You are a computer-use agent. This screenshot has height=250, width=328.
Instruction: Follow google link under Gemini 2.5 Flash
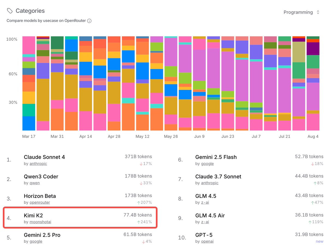[x=207, y=164]
